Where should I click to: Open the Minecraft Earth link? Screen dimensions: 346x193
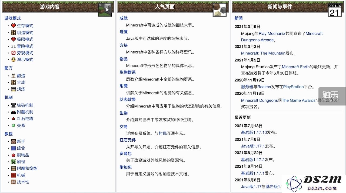tap(296, 67)
